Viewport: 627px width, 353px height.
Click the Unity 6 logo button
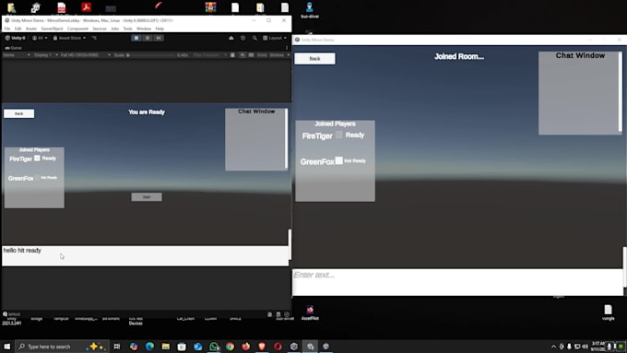(15, 38)
